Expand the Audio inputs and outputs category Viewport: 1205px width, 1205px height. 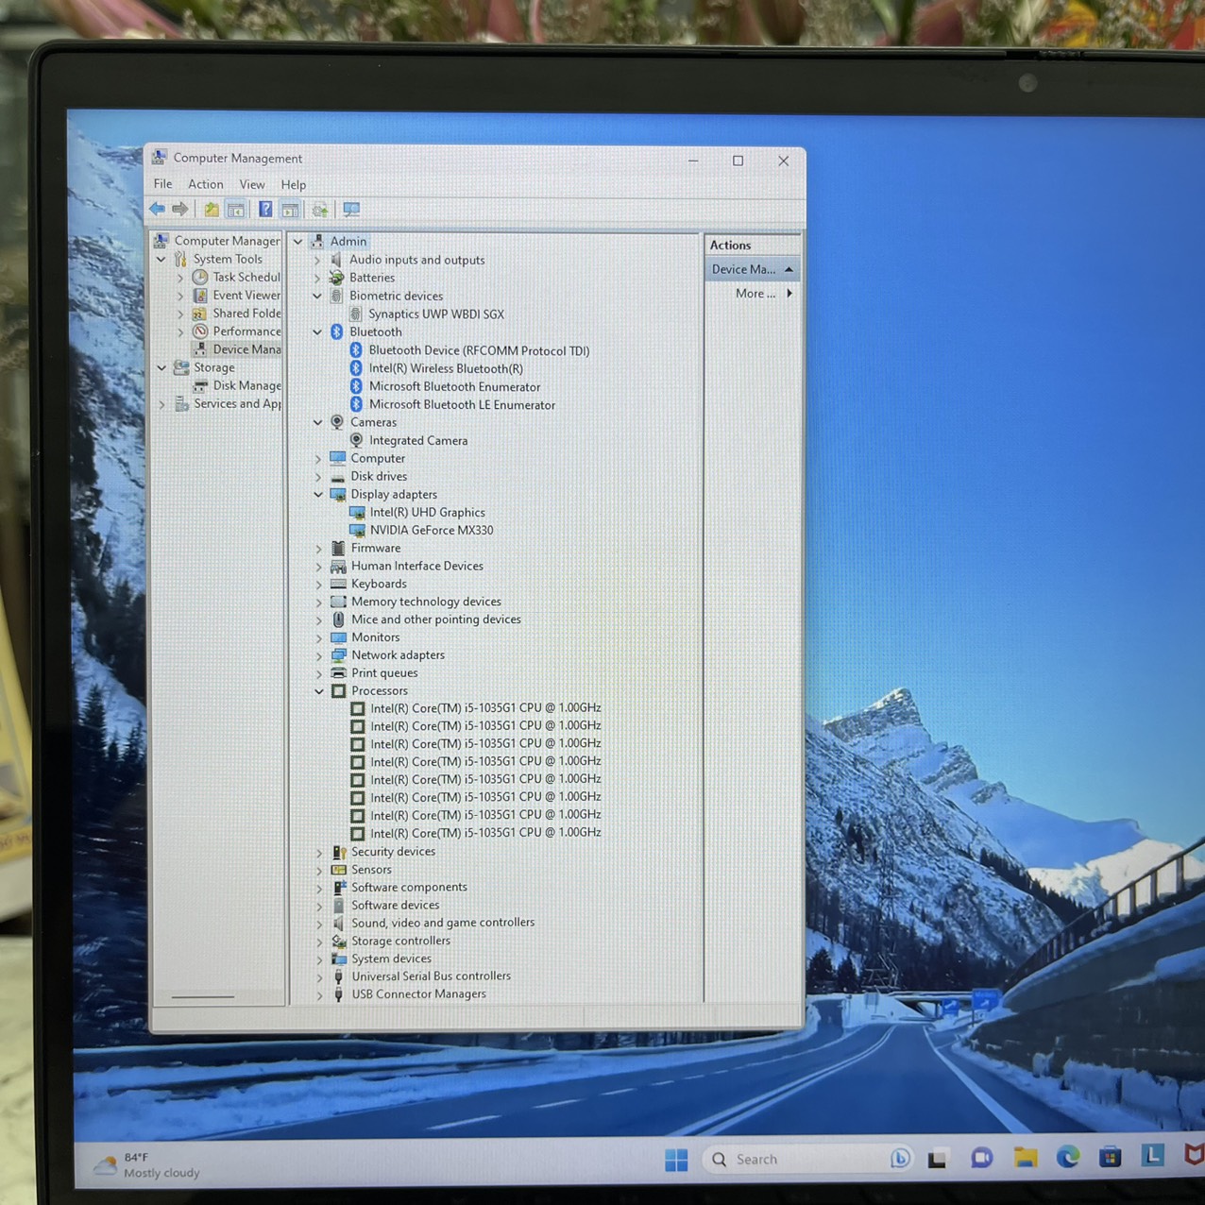click(317, 260)
